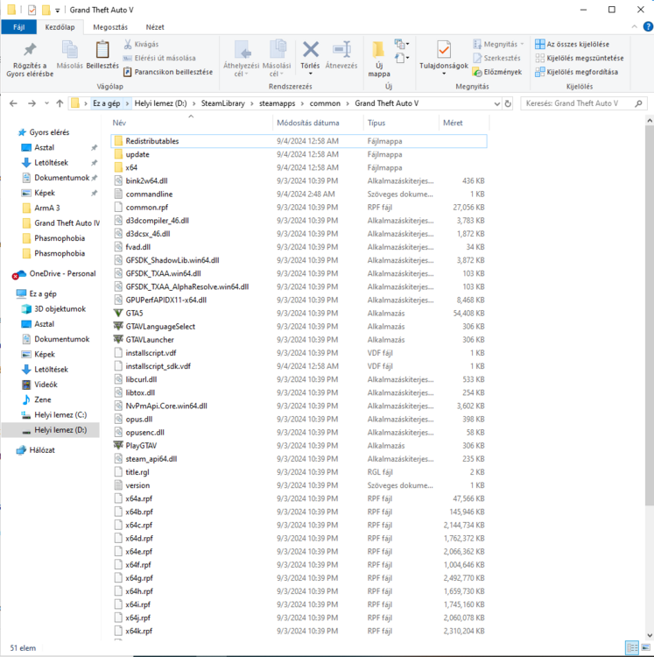
Task: Click the Rögzítés a Gyors elérésbe pin icon
Action: [x=30, y=49]
